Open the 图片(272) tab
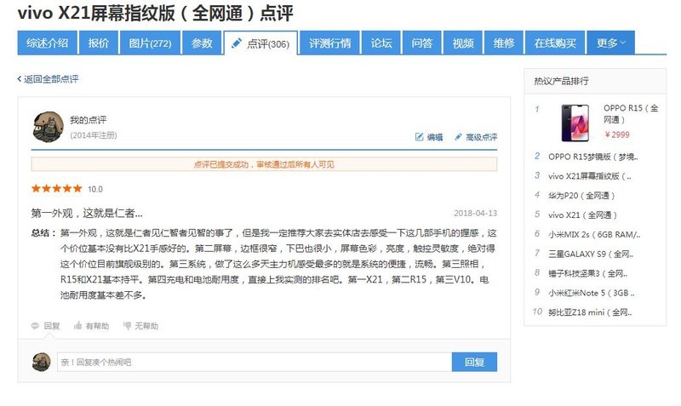The image size is (681, 406). pos(151,43)
